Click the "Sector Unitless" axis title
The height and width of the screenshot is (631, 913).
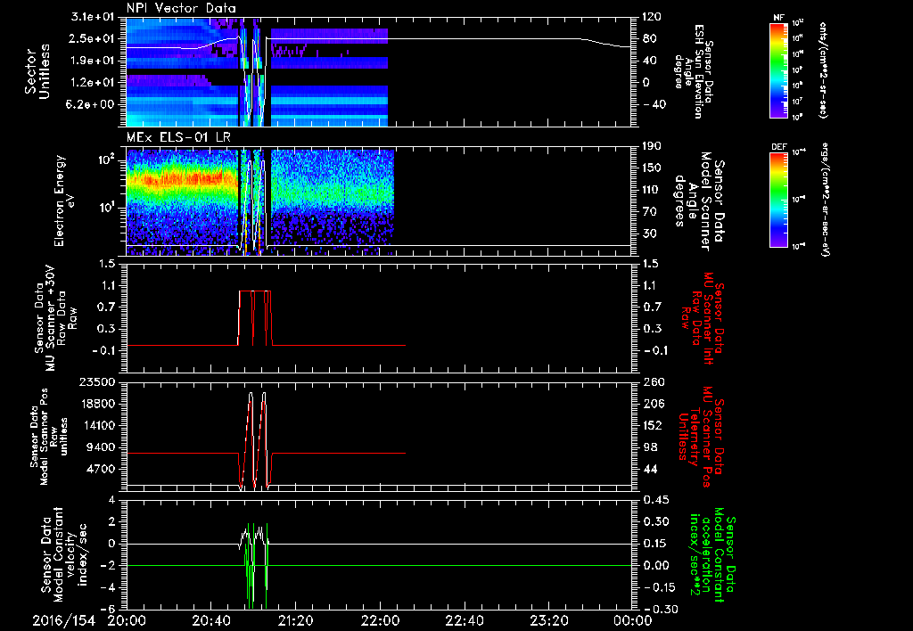[37, 71]
